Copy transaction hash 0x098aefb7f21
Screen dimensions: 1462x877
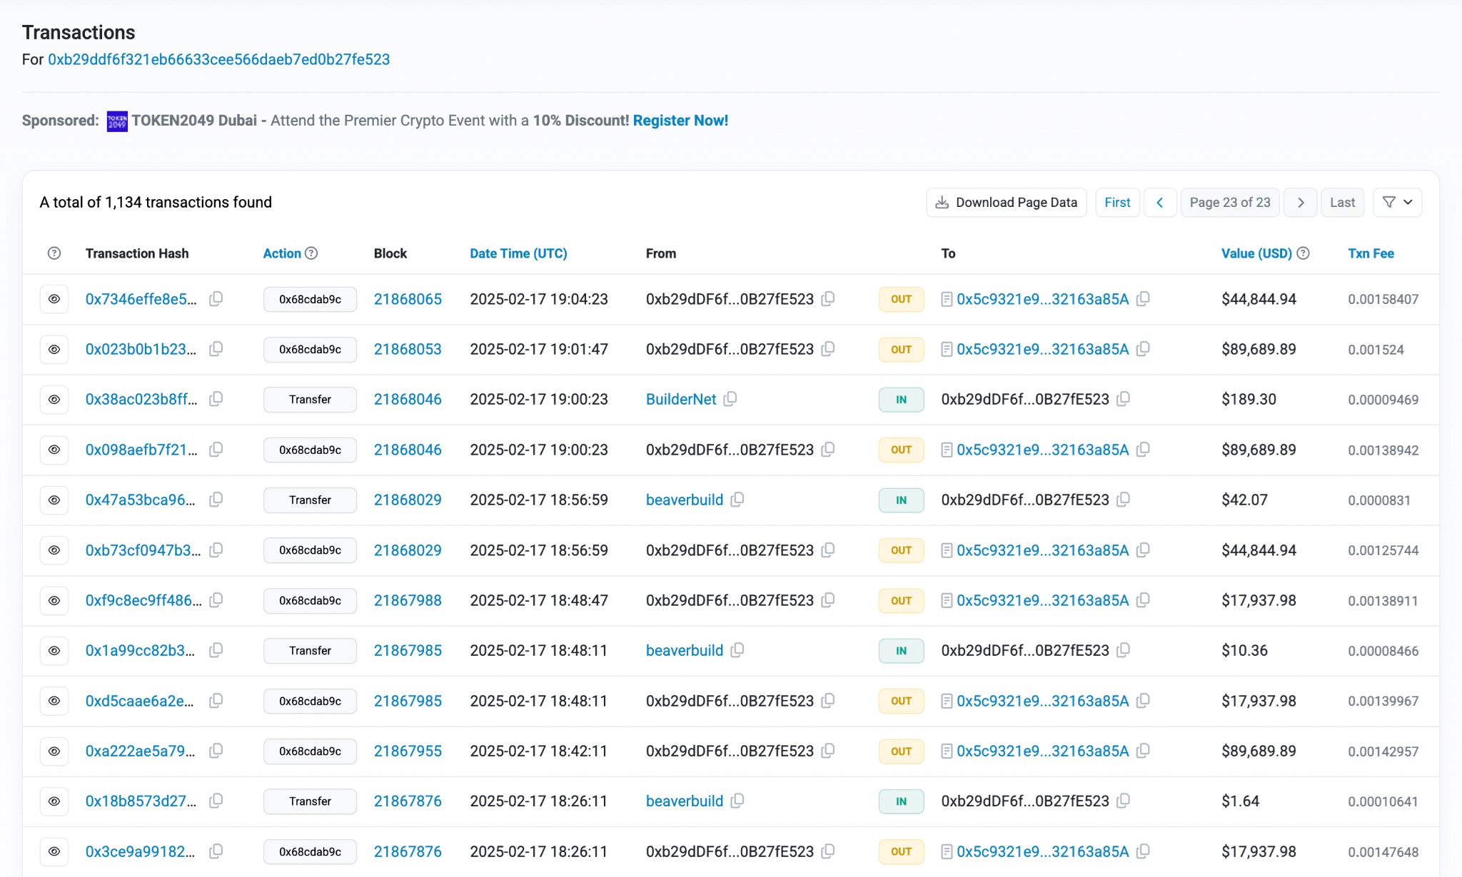click(216, 450)
